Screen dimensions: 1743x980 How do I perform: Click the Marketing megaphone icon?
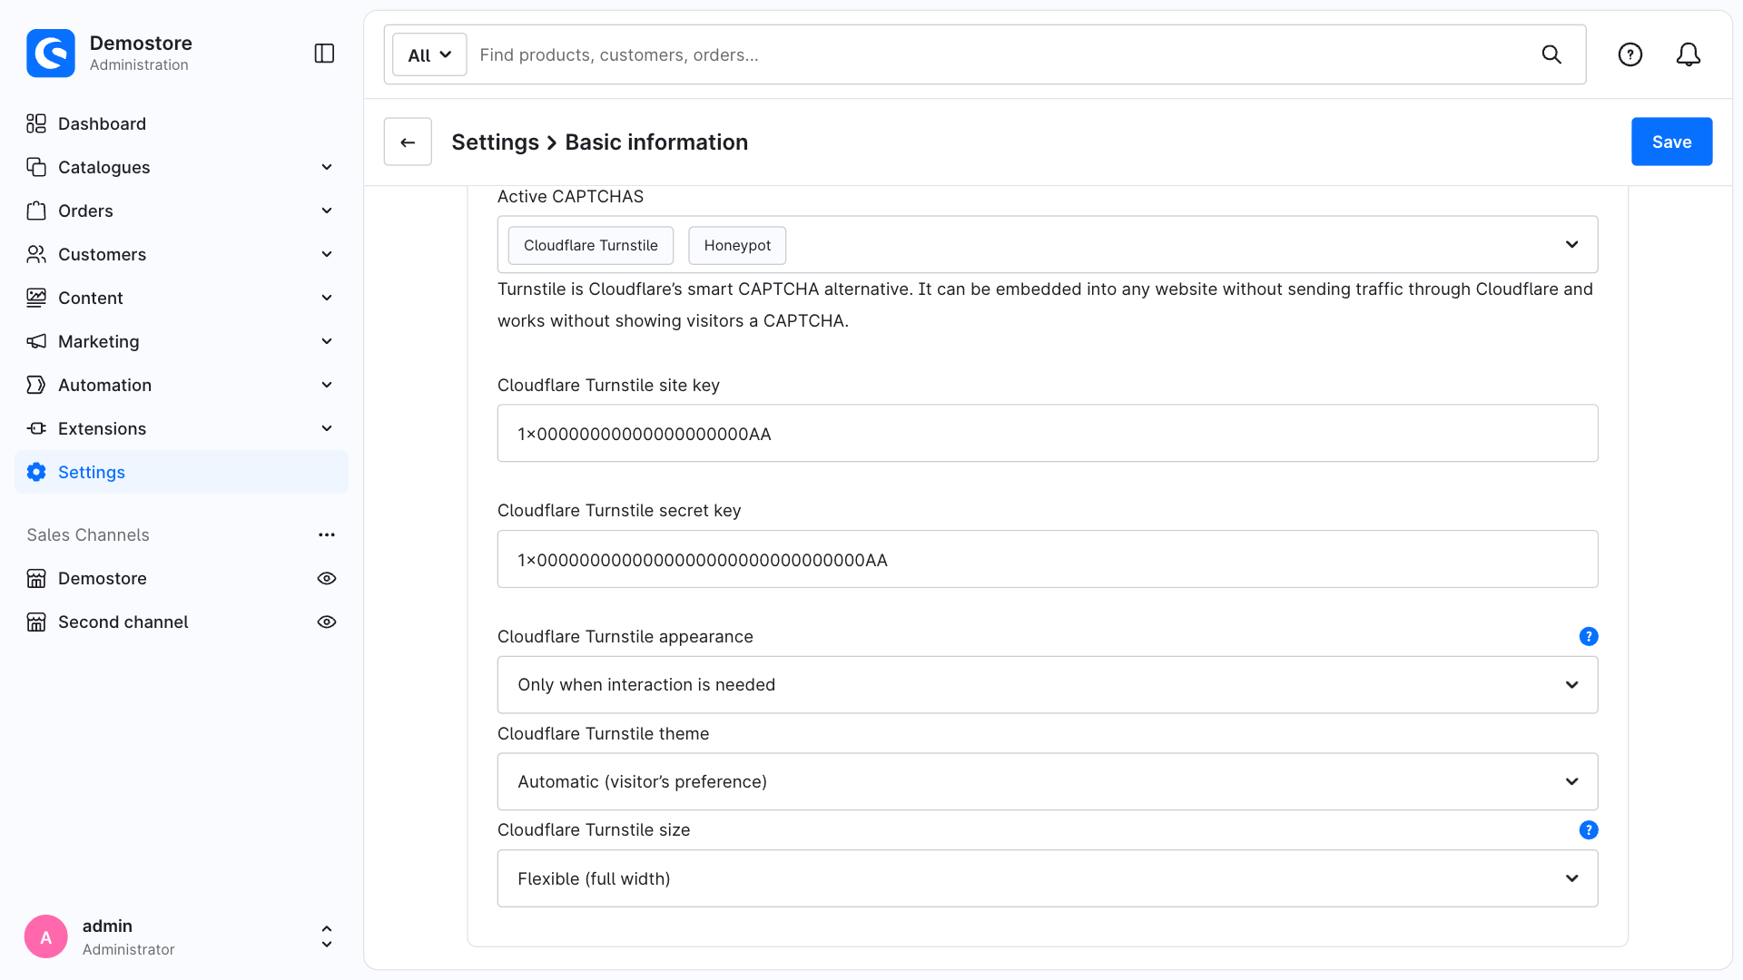click(x=36, y=341)
